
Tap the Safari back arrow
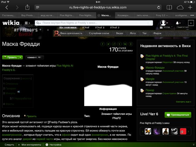click(7, 7)
